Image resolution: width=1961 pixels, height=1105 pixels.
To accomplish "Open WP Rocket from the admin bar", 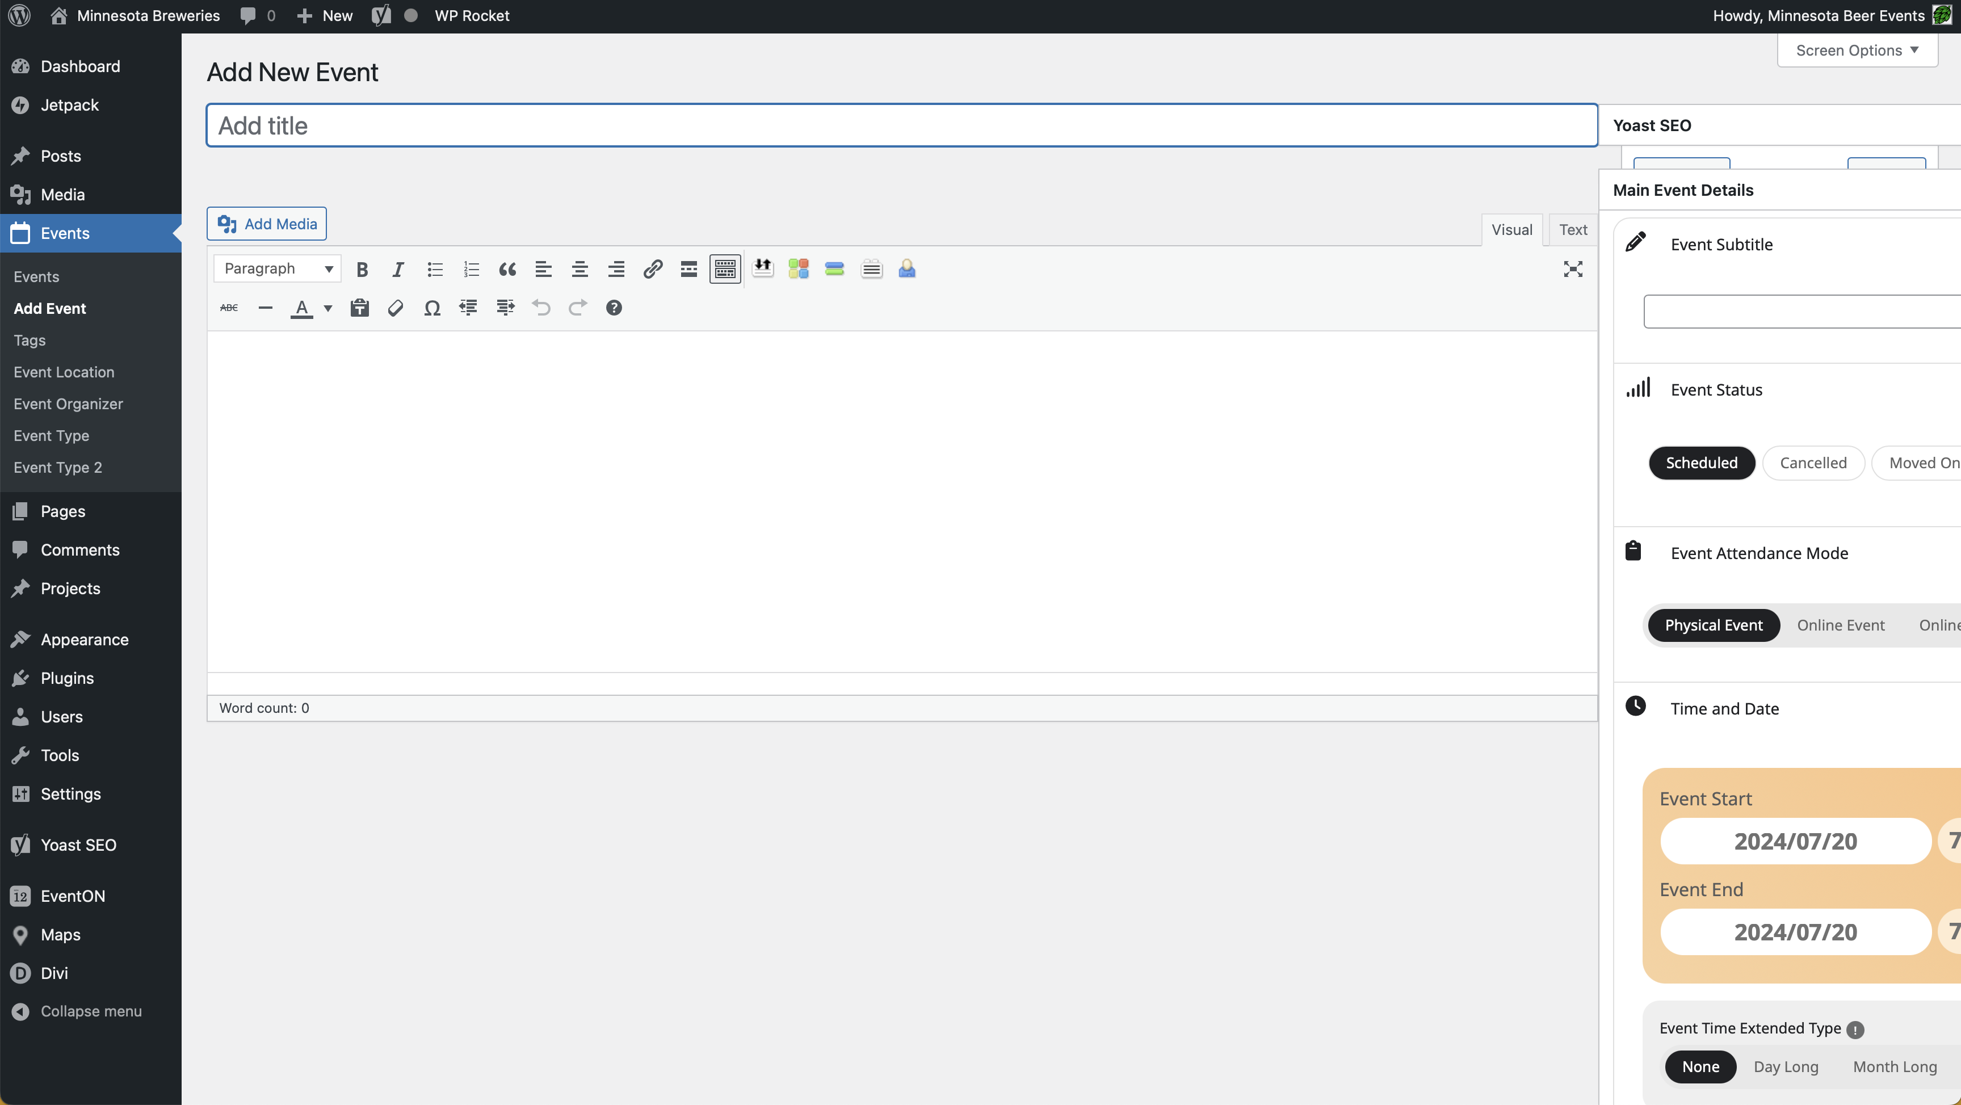I will tap(471, 15).
